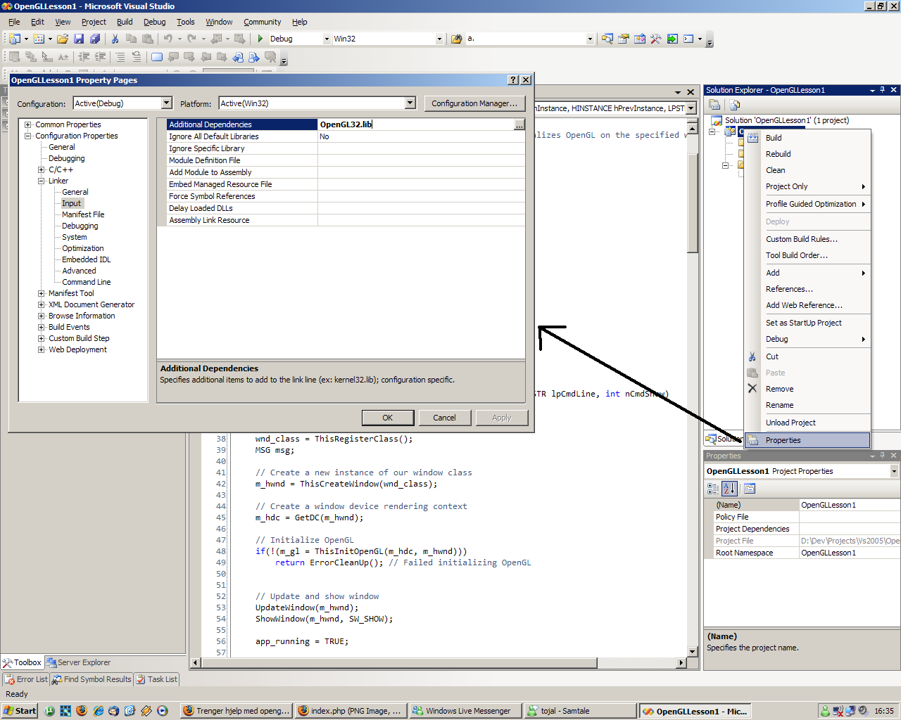
Task: Click the Alphabetical sort icon in Properties panel
Action: [729, 488]
